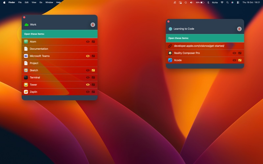
Task: Select the Xcode row text
Action: [178, 60]
